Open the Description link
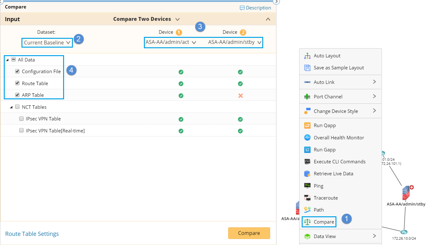The height and width of the screenshot is (245, 427). (x=255, y=8)
